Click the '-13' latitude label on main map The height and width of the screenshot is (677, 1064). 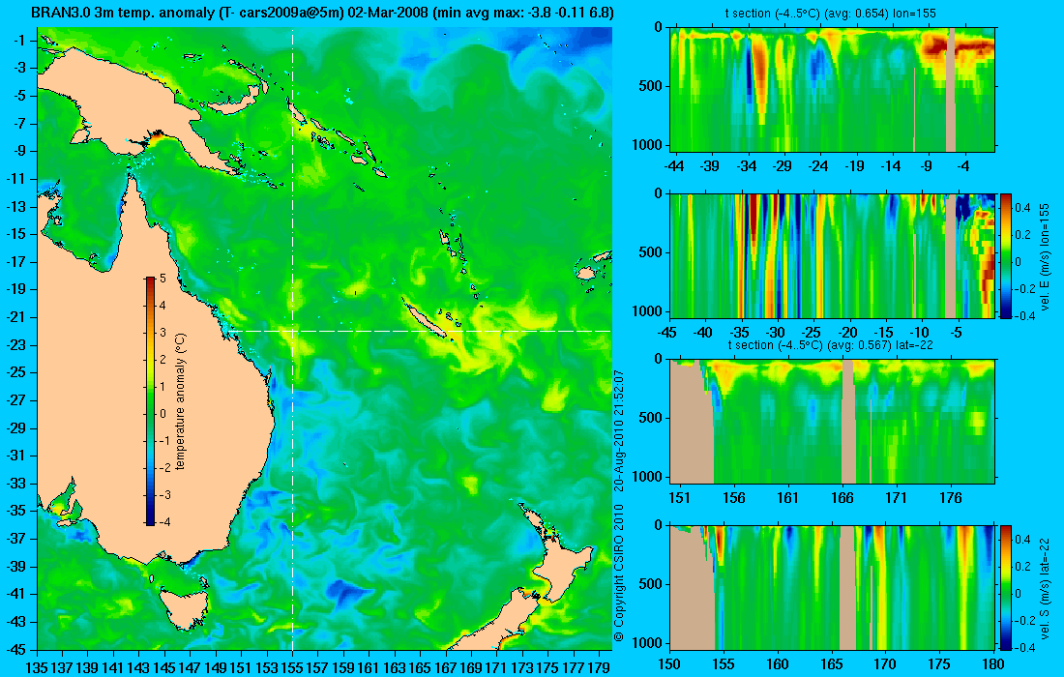coord(15,207)
